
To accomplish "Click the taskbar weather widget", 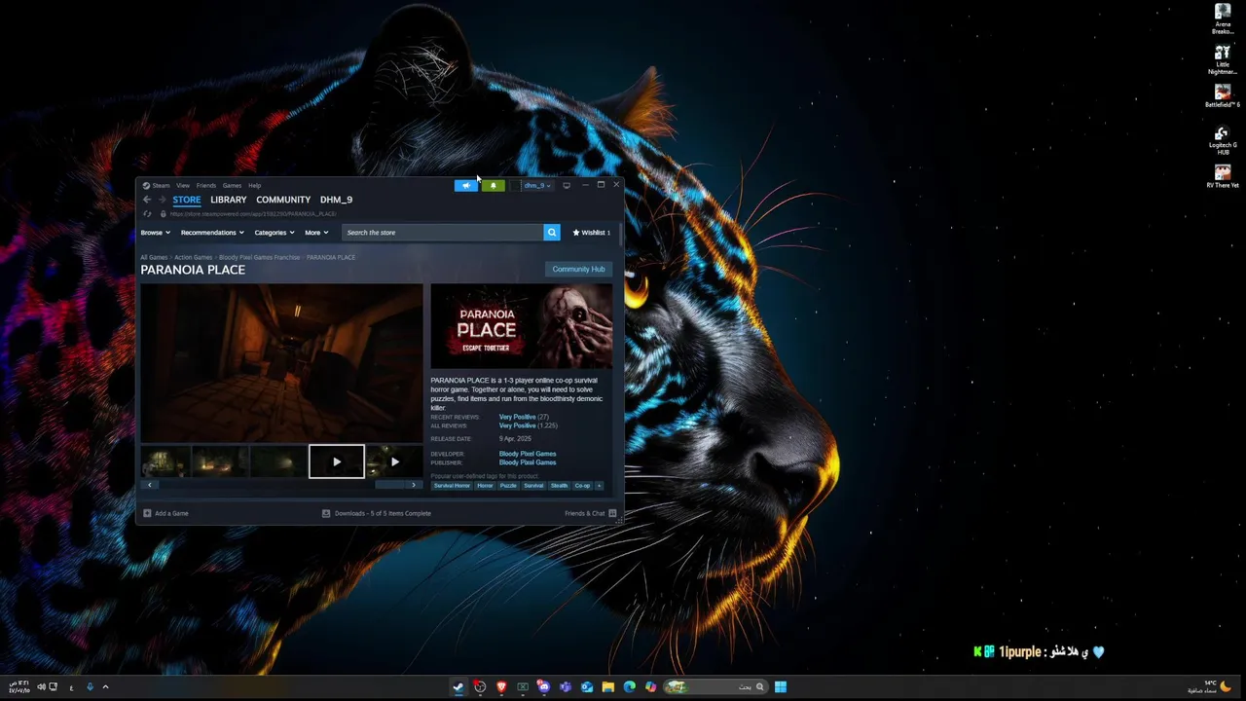I will tap(1210, 686).
